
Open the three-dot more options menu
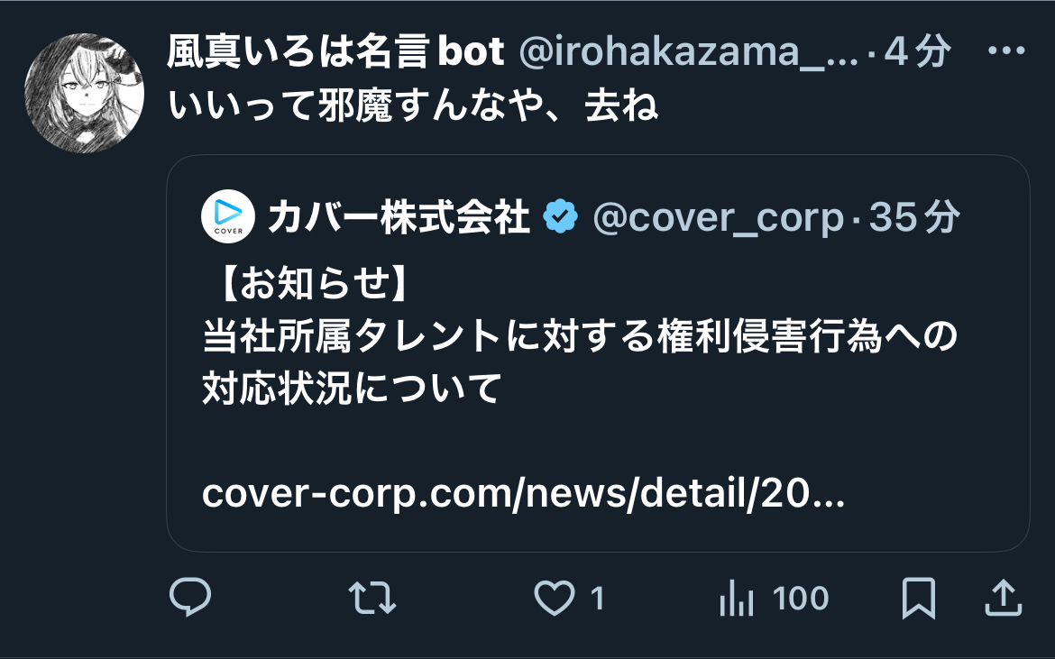tap(1006, 50)
